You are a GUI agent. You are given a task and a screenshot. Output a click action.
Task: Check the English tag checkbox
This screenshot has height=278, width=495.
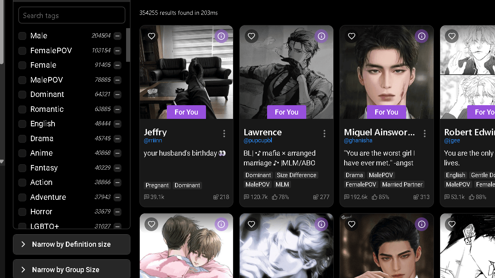pos(22,124)
